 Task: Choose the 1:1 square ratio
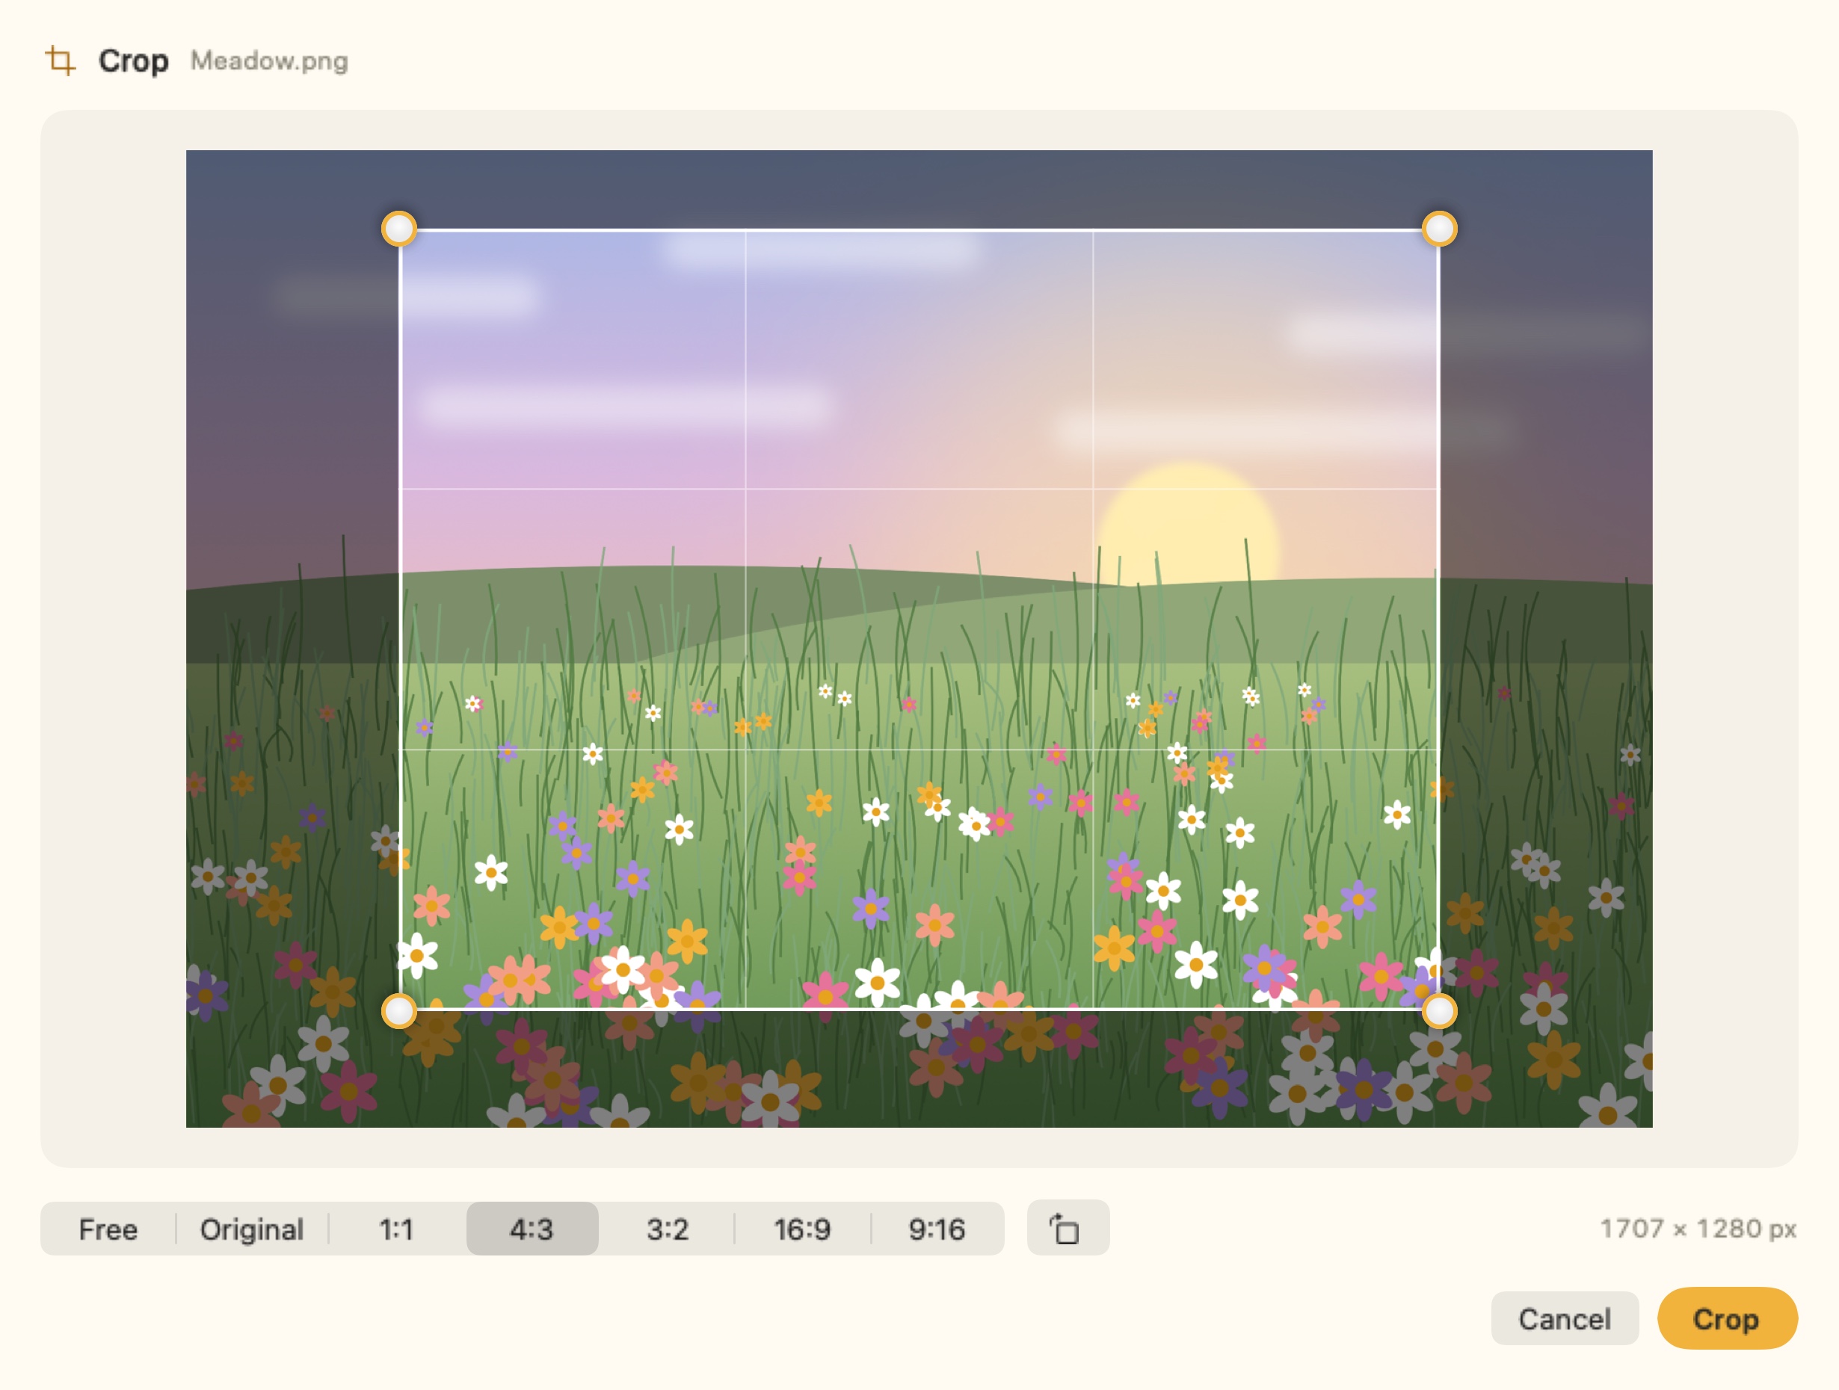tap(396, 1229)
